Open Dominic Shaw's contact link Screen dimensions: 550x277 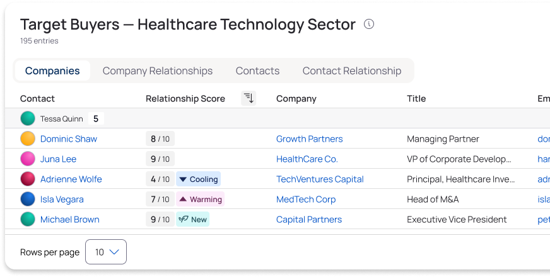69,138
